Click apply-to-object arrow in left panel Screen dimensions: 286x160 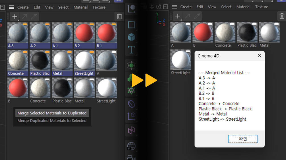tap(24, 16)
